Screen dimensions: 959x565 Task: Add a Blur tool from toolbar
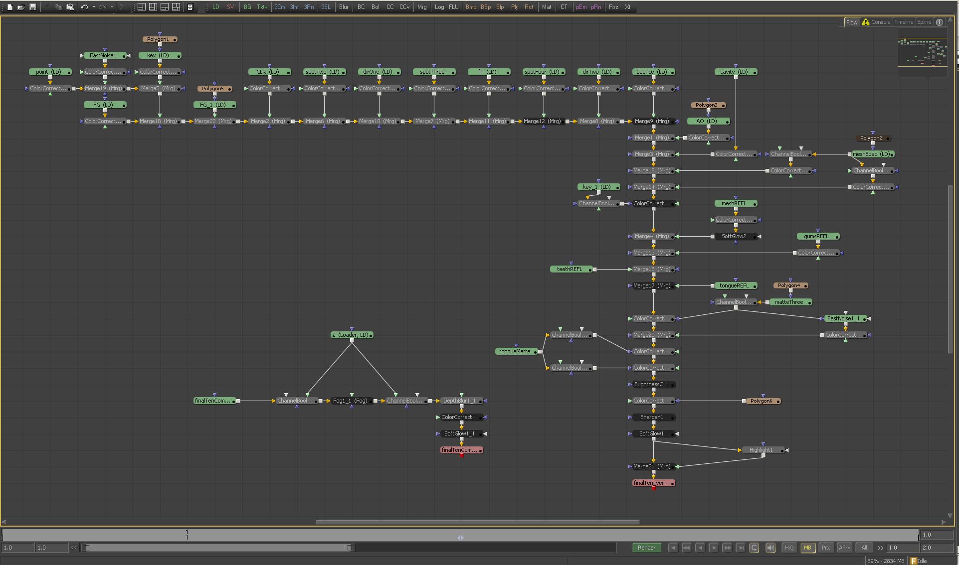pyautogui.click(x=344, y=7)
